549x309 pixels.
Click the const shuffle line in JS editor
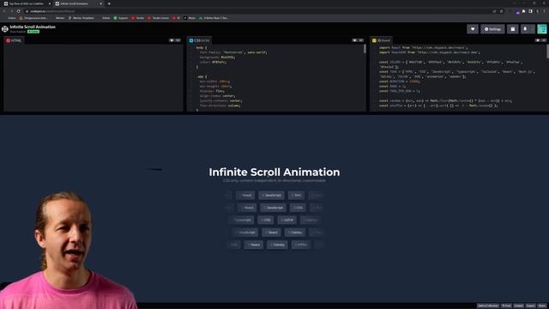point(438,106)
